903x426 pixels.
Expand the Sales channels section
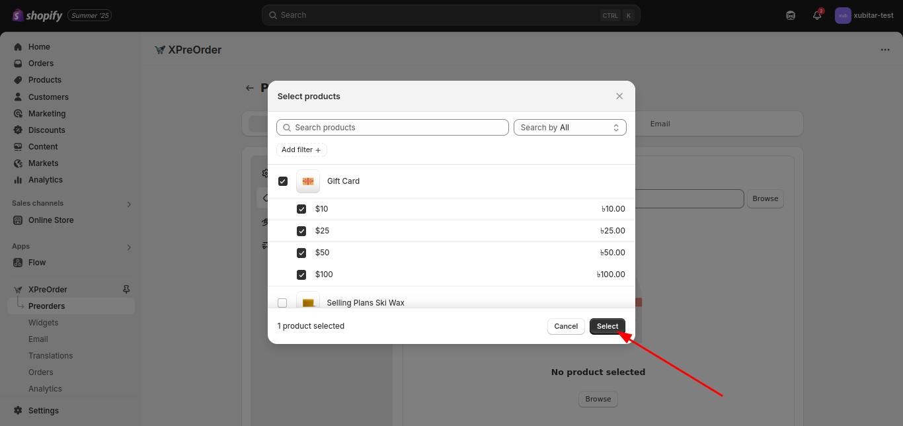tap(129, 204)
